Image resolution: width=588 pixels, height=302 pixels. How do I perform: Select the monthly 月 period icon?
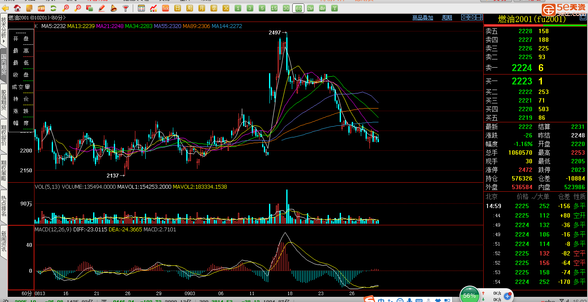tap(202, 8)
